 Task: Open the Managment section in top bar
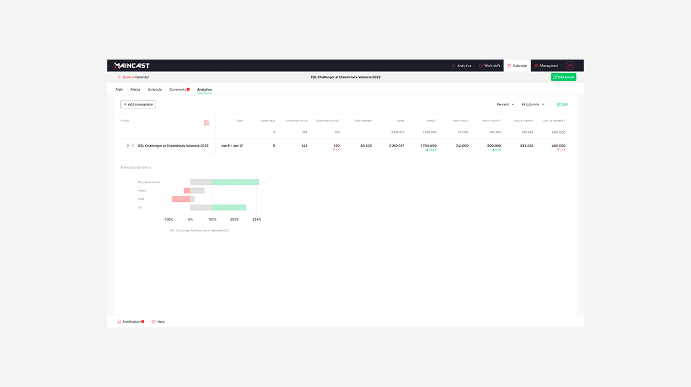click(546, 65)
